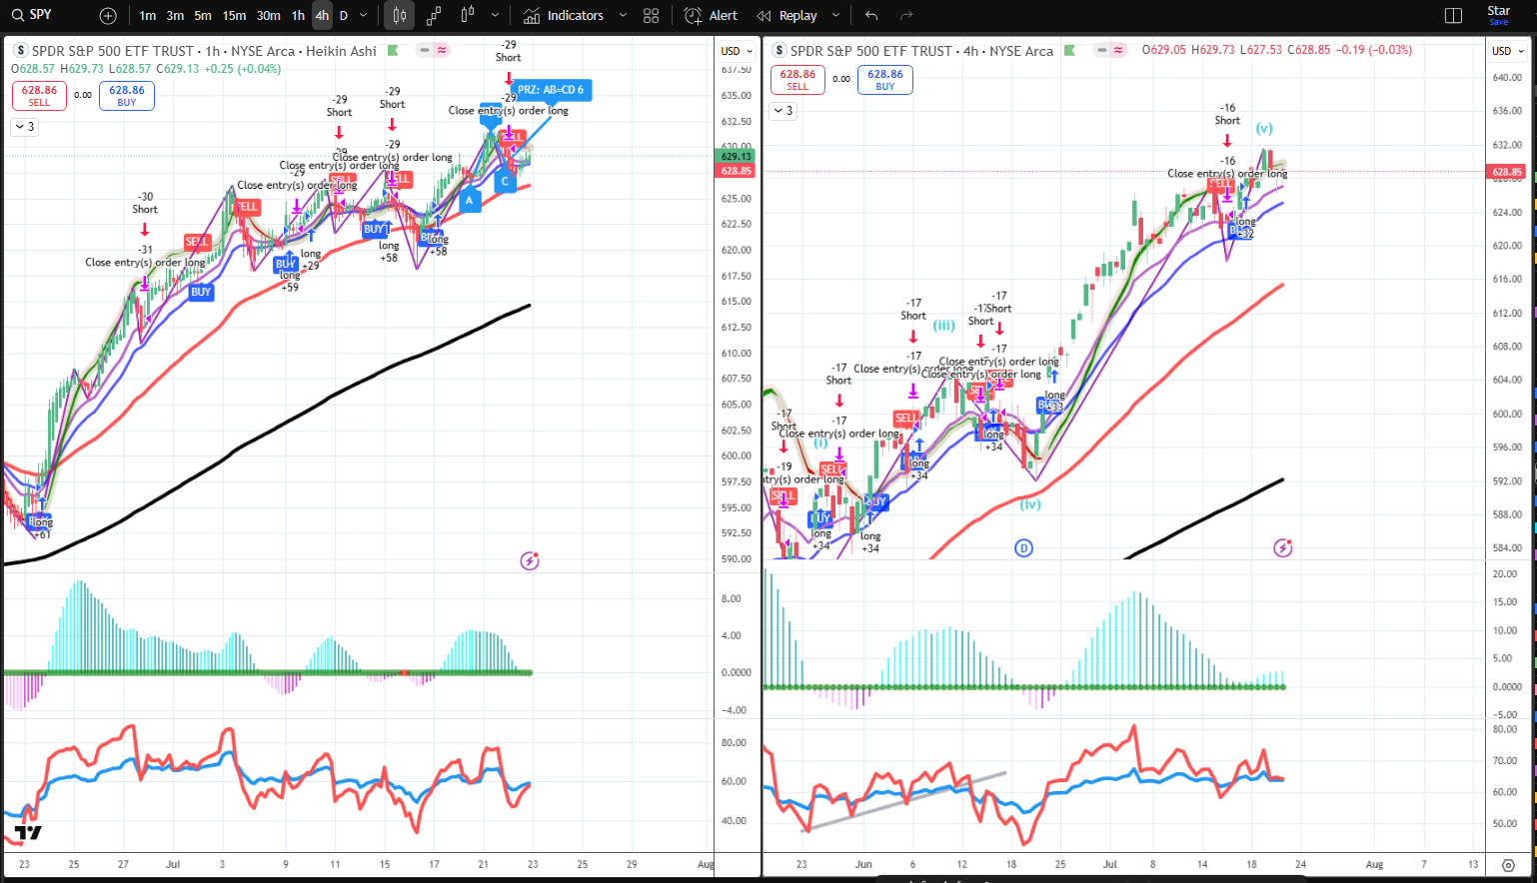Screen dimensions: 1537x883
Task: Open the USD currency dropdown on the 4h chart
Action: coord(1508,51)
